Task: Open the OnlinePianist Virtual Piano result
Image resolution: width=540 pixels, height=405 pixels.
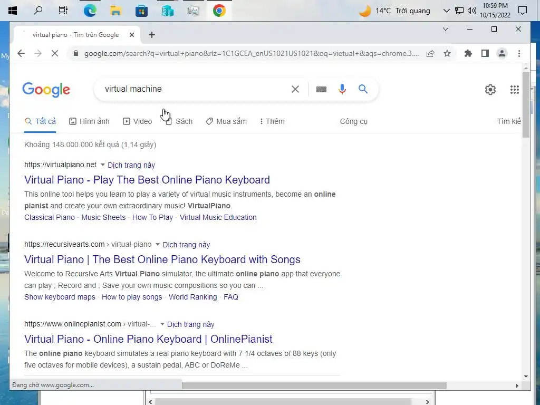Action: click(148, 339)
